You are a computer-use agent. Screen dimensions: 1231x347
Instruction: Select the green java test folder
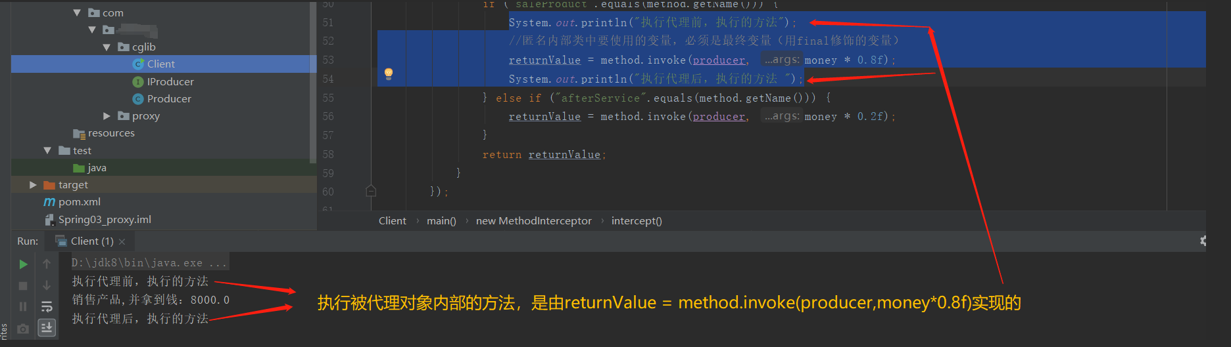tap(96, 167)
